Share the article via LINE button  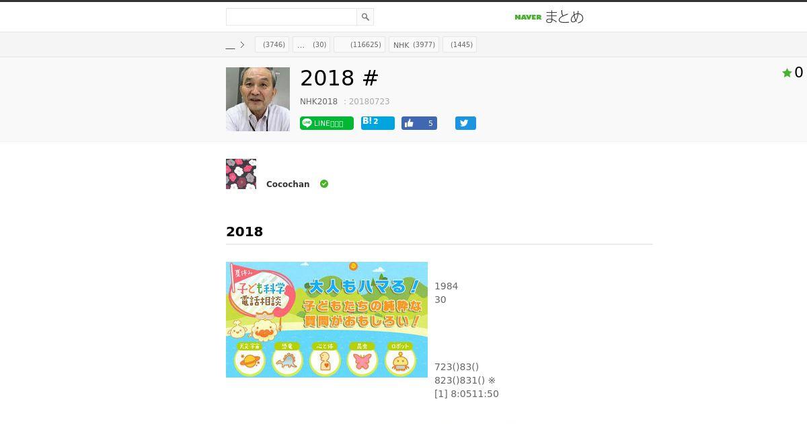click(327, 123)
